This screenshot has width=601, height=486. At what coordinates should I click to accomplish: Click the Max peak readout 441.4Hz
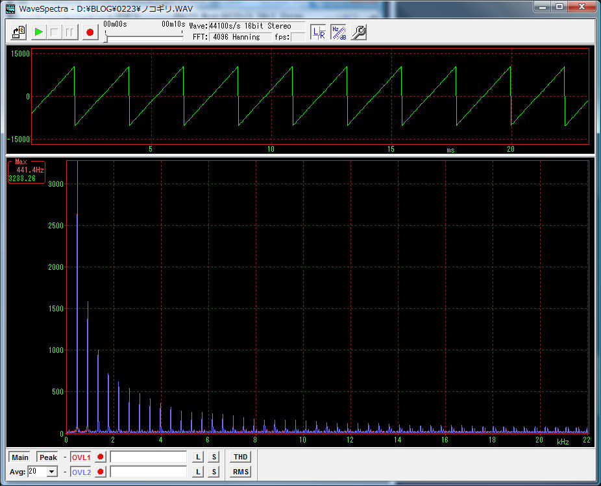(x=30, y=170)
